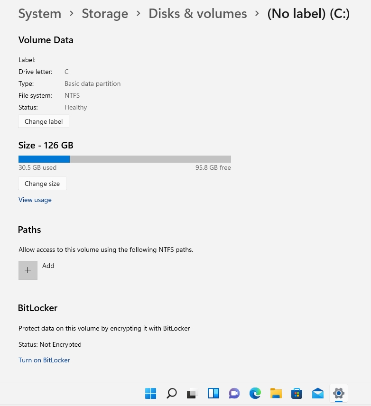Launch Microsoft Store from the taskbar

(297, 393)
